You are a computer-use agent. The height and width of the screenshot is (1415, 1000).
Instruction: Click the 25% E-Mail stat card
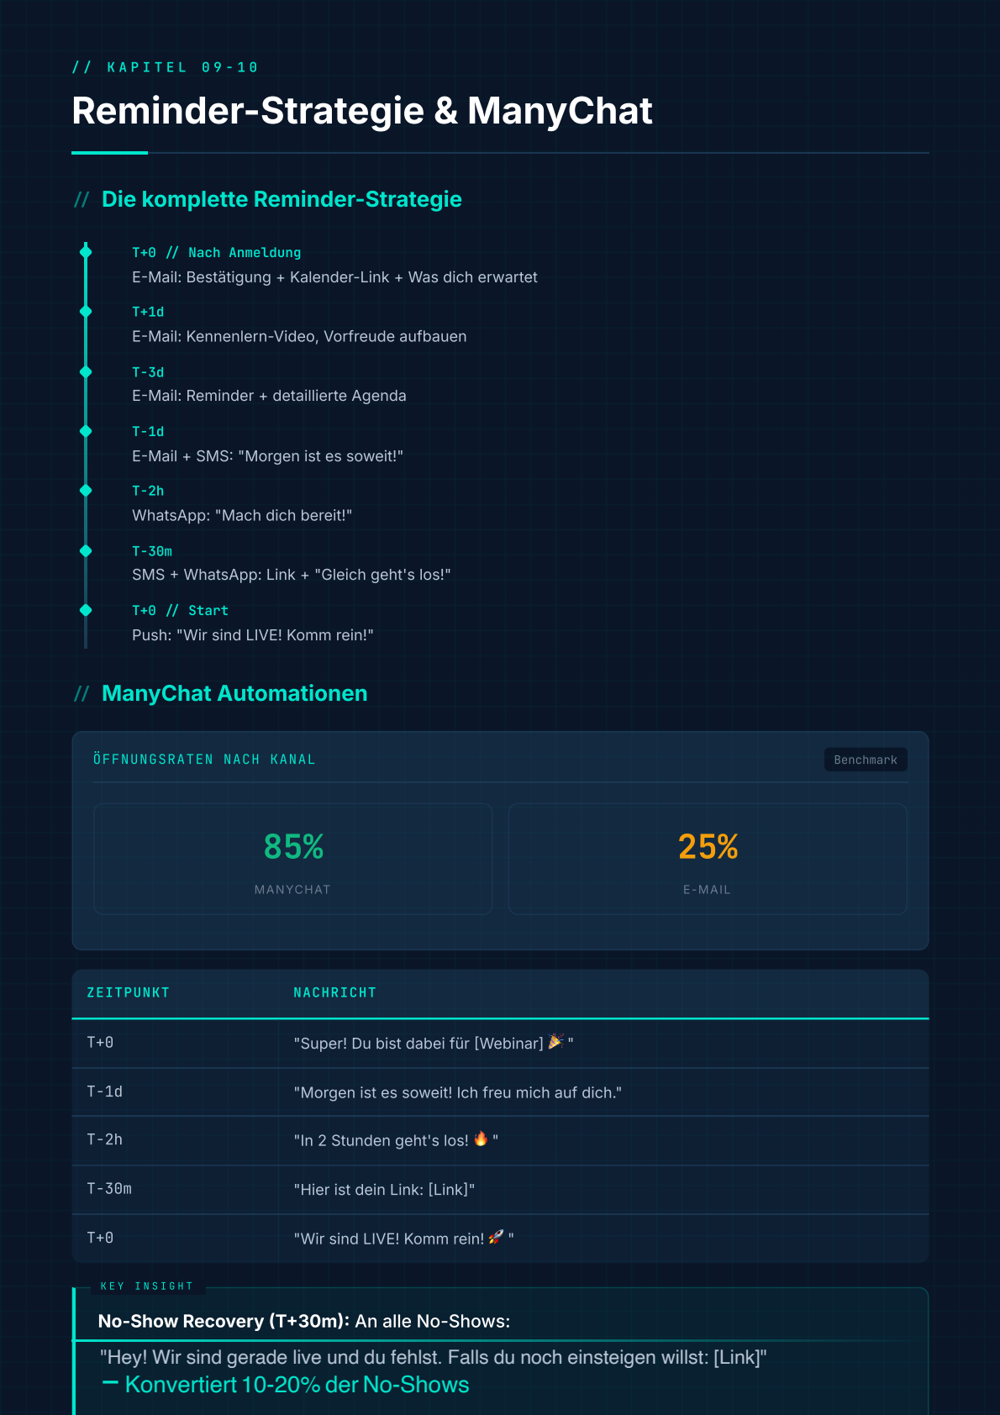[708, 859]
